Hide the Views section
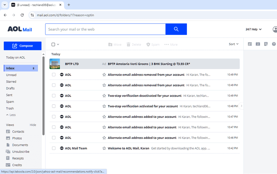The width and height of the screenshot is (277, 174). coord(33,125)
